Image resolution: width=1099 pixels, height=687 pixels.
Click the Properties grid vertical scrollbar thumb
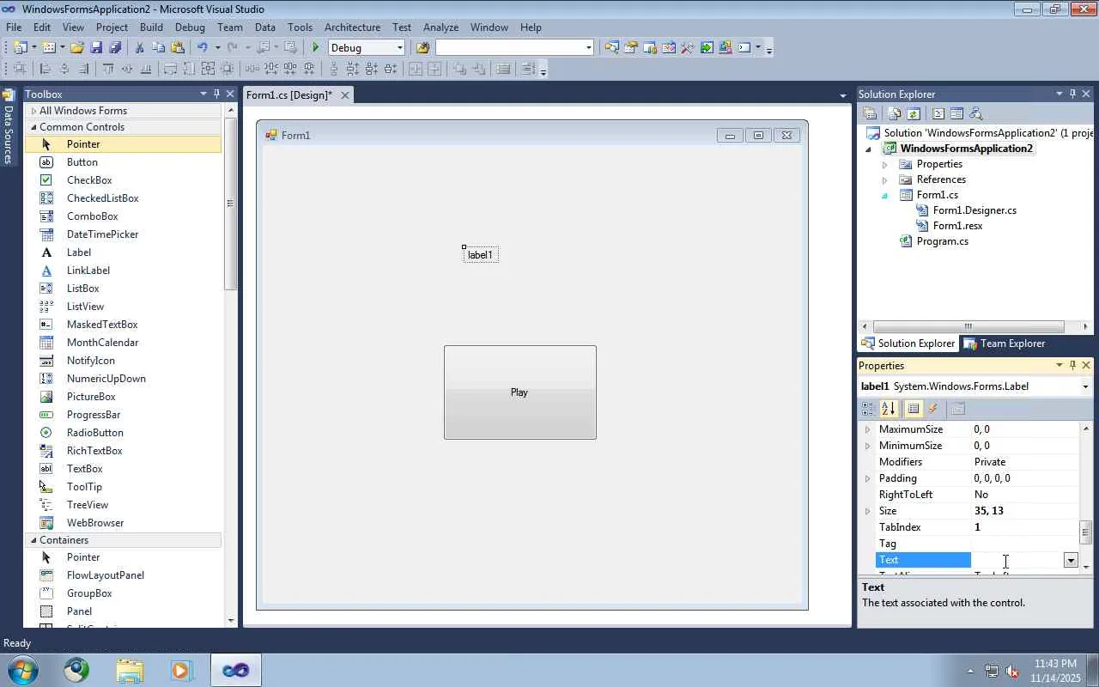pos(1086,532)
